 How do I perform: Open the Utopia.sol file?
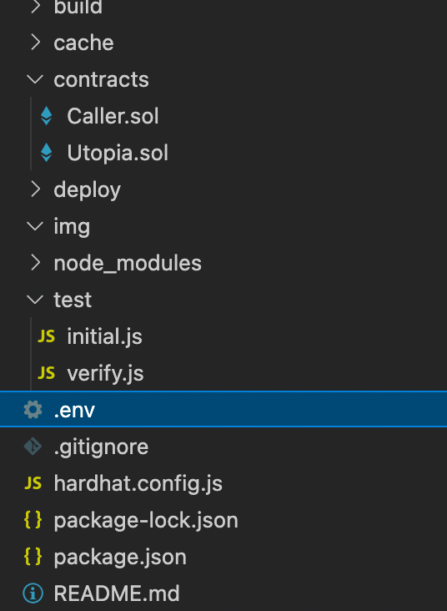point(118,153)
